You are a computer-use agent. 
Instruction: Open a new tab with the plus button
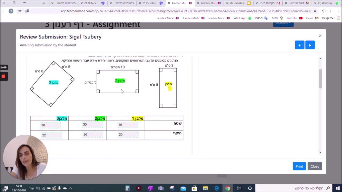pyautogui.click(x=44, y=3)
